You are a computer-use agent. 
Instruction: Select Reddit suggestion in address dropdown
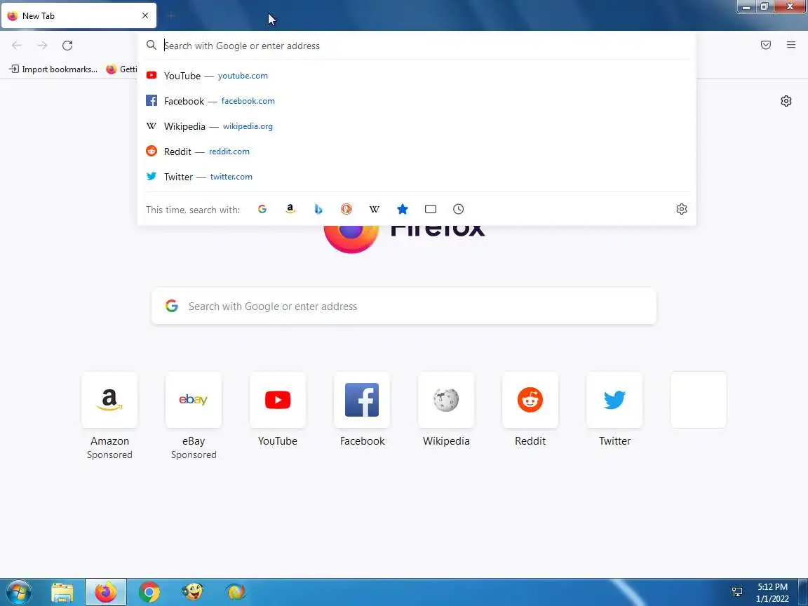(417, 151)
